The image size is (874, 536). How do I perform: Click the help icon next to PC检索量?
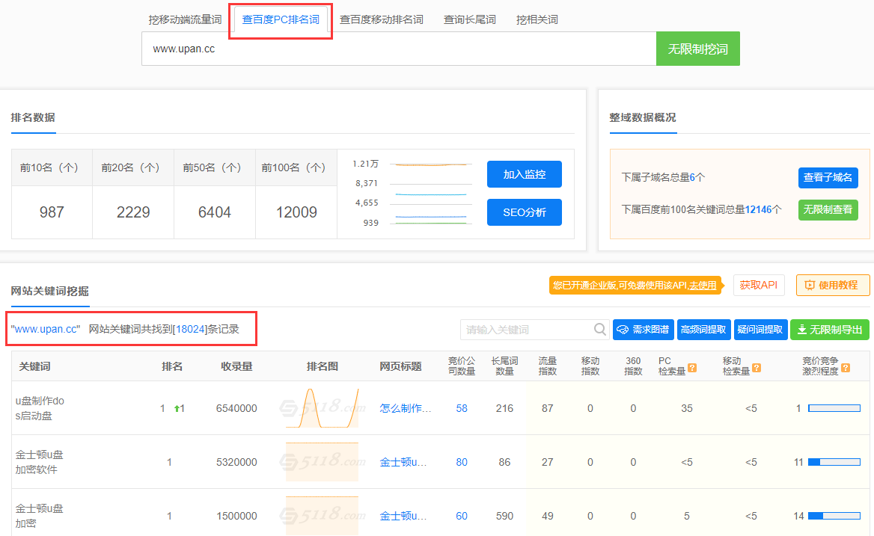[692, 368]
